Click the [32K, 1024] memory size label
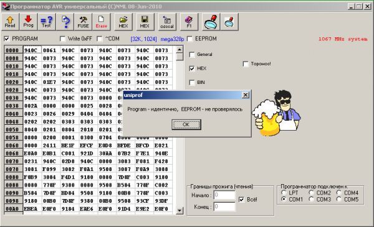The width and height of the screenshot is (374, 227). pos(143,39)
